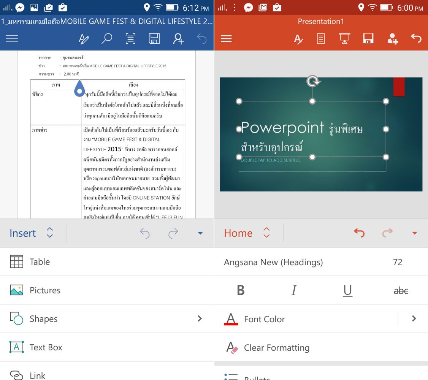Choose Shapes in the Insert list
The image size is (428, 380).
107,318
